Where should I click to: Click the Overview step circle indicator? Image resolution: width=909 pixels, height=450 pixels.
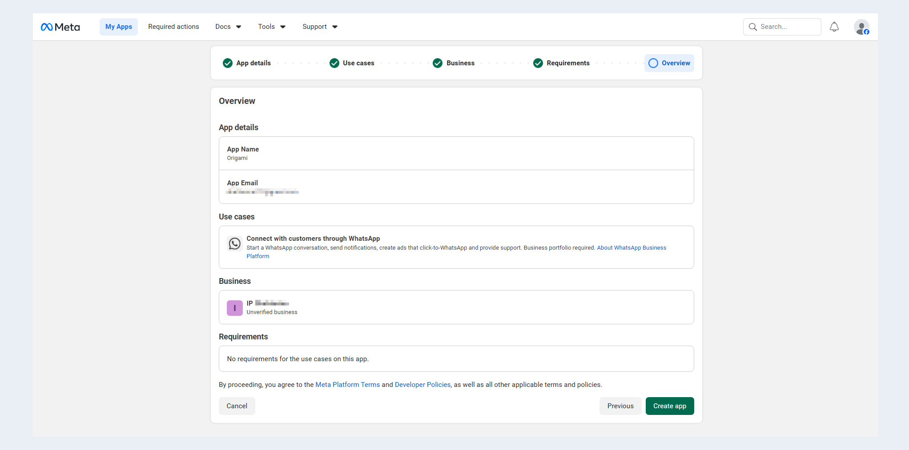[653, 63]
